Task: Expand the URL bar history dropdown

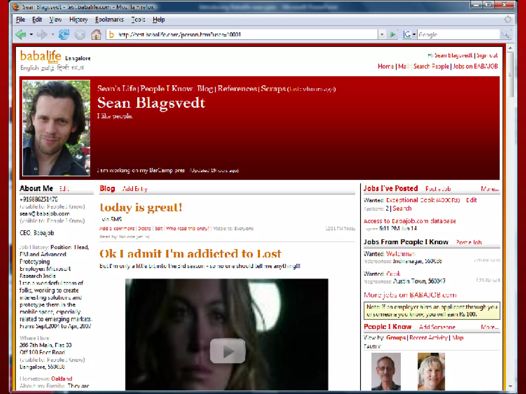Action: pyautogui.click(x=382, y=34)
